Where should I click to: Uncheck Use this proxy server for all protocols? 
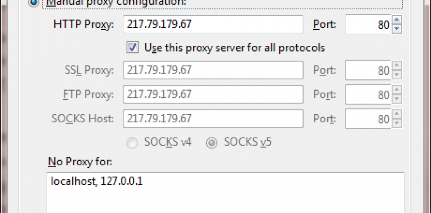(x=132, y=48)
